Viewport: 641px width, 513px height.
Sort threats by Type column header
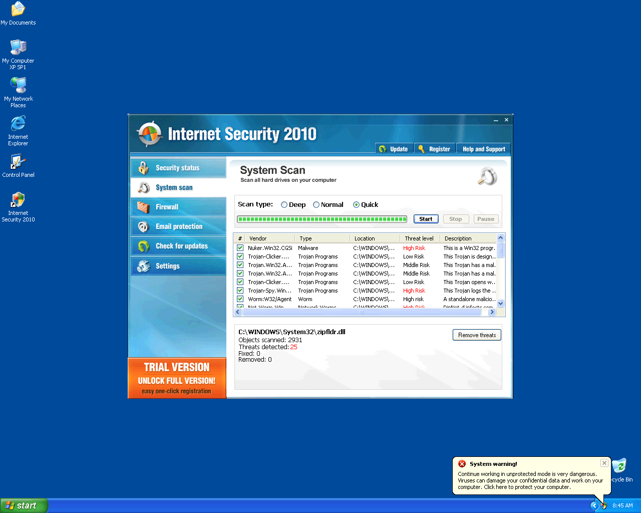(323, 238)
